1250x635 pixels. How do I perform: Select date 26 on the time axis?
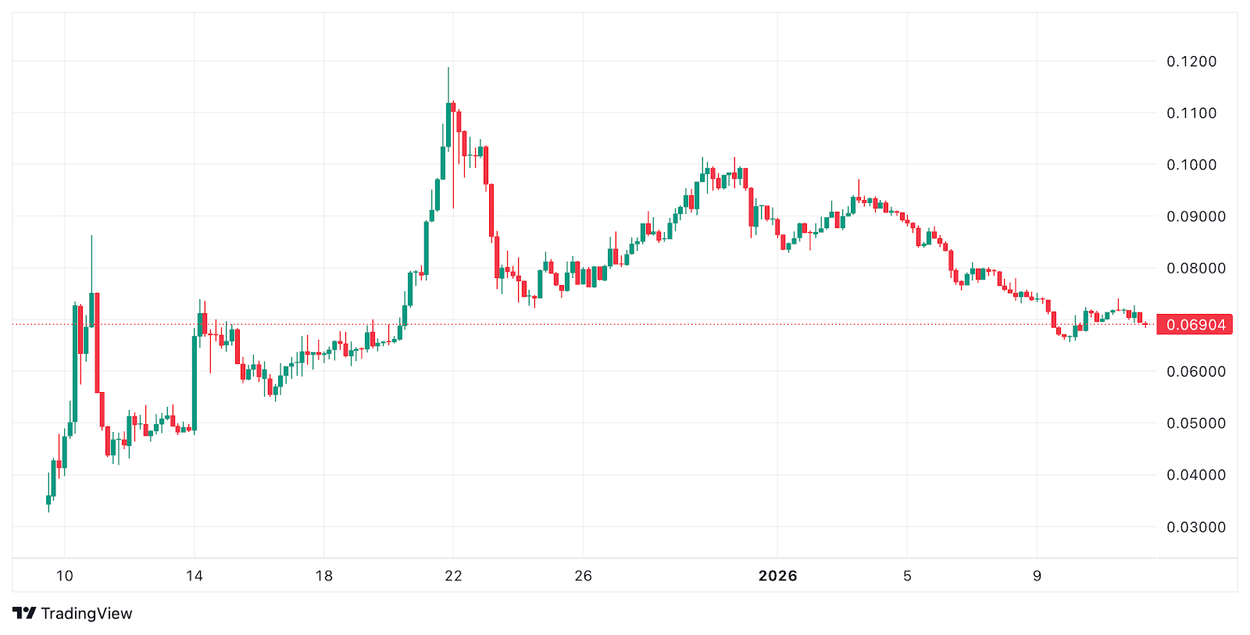click(583, 576)
